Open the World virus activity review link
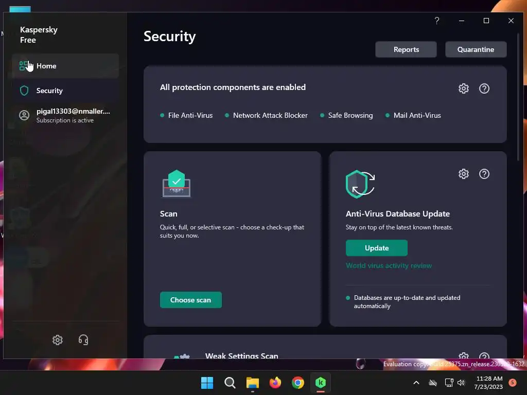 (389, 266)
